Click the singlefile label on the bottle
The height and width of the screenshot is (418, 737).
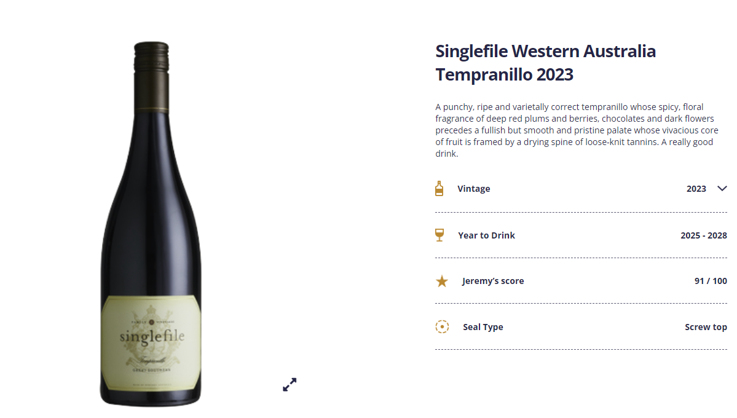pos(151,342)
